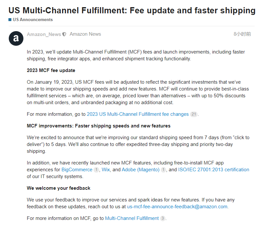Screen dimensions: 268x229
Task: Click the 3 badge after Multi-Channel Fulfillment
Action: (x=163, y=218)
